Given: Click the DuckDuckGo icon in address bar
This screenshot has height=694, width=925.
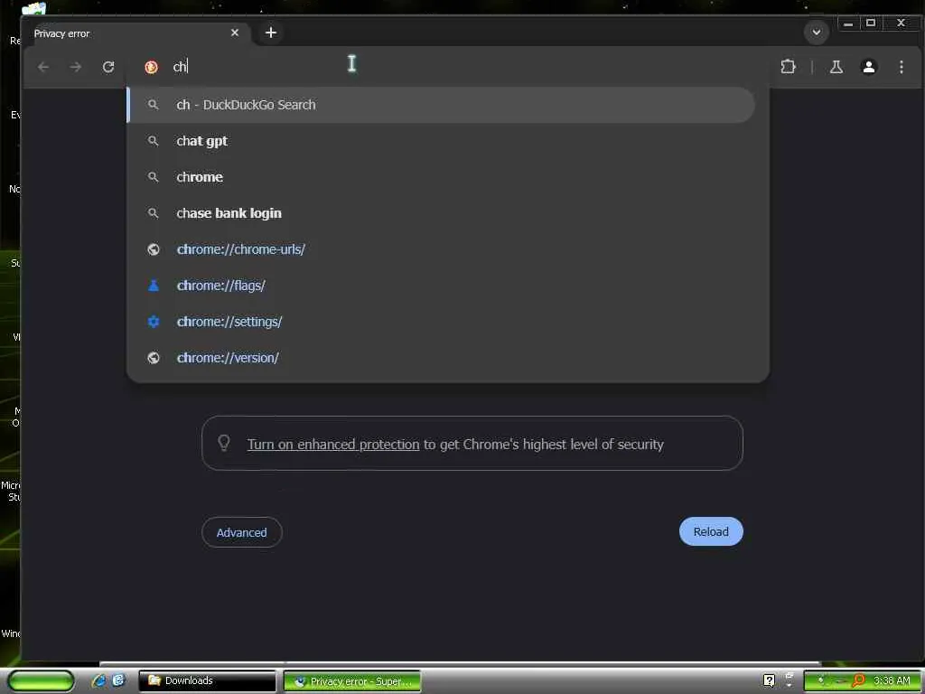Looking at the screenshot, I should (x=152, y=67).
